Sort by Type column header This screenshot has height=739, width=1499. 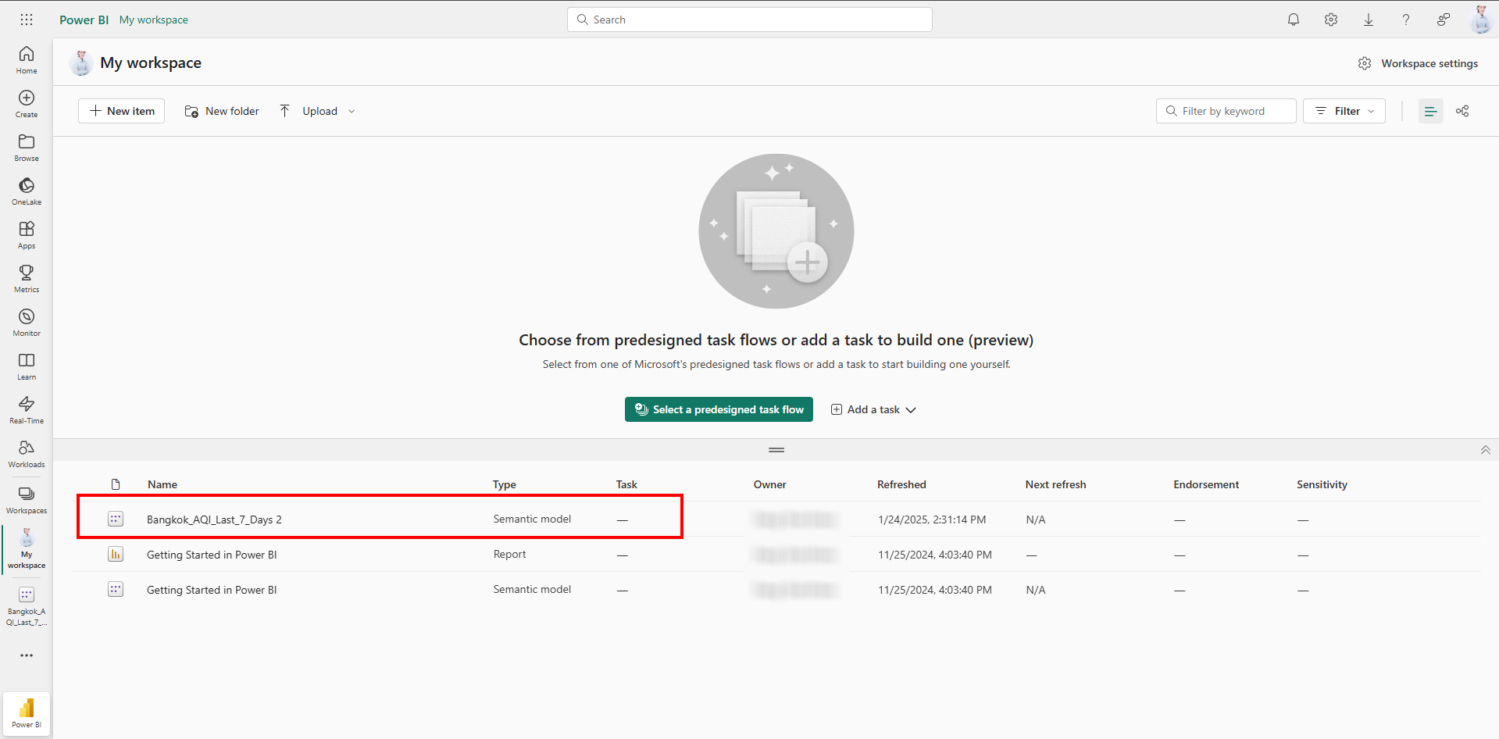(505, 484)
